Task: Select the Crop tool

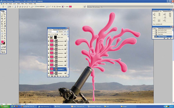Action: point(2,18)
